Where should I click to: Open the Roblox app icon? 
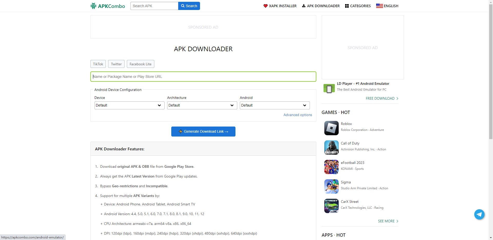(x=331, y=128)
